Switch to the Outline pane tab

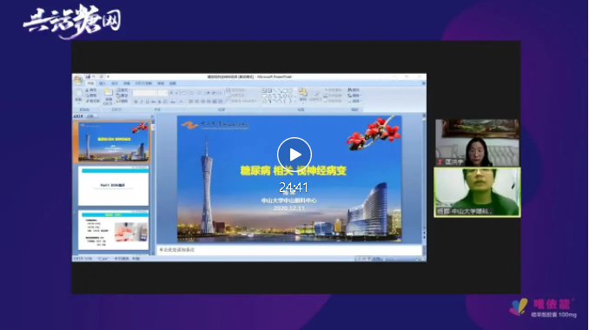pos(90,116)
